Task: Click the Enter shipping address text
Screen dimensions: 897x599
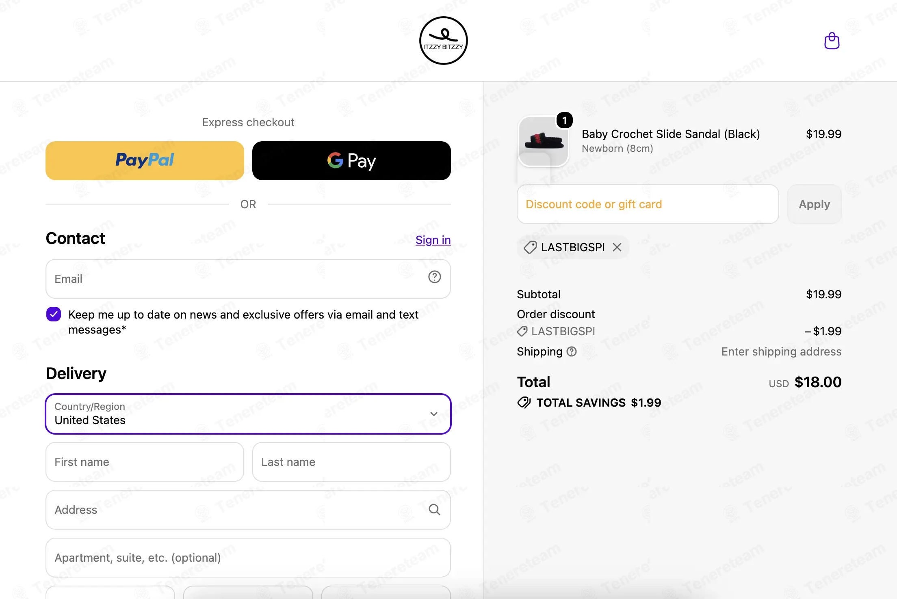Action: click(x=781, y=351)
